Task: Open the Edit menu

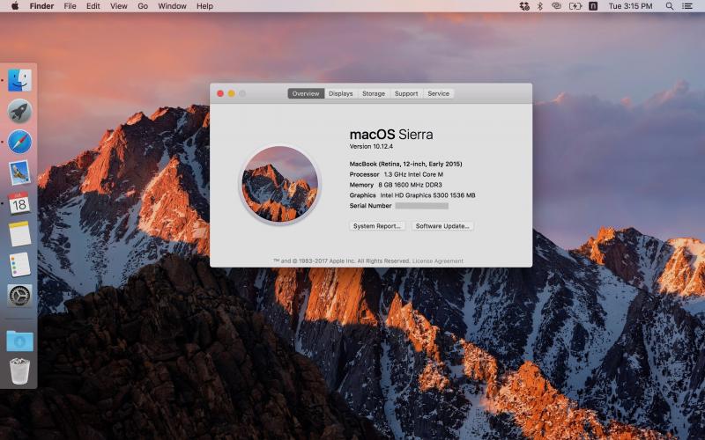Action: tap(93, 6)
